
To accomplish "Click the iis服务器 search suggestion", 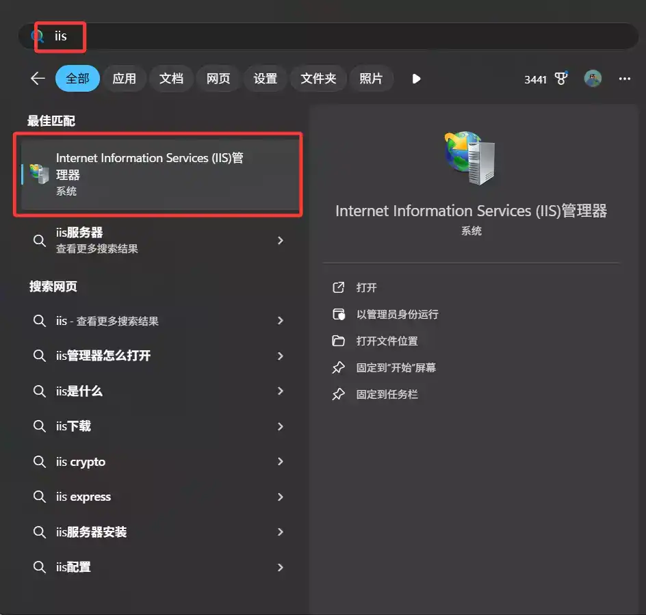I will coord(160,240).
